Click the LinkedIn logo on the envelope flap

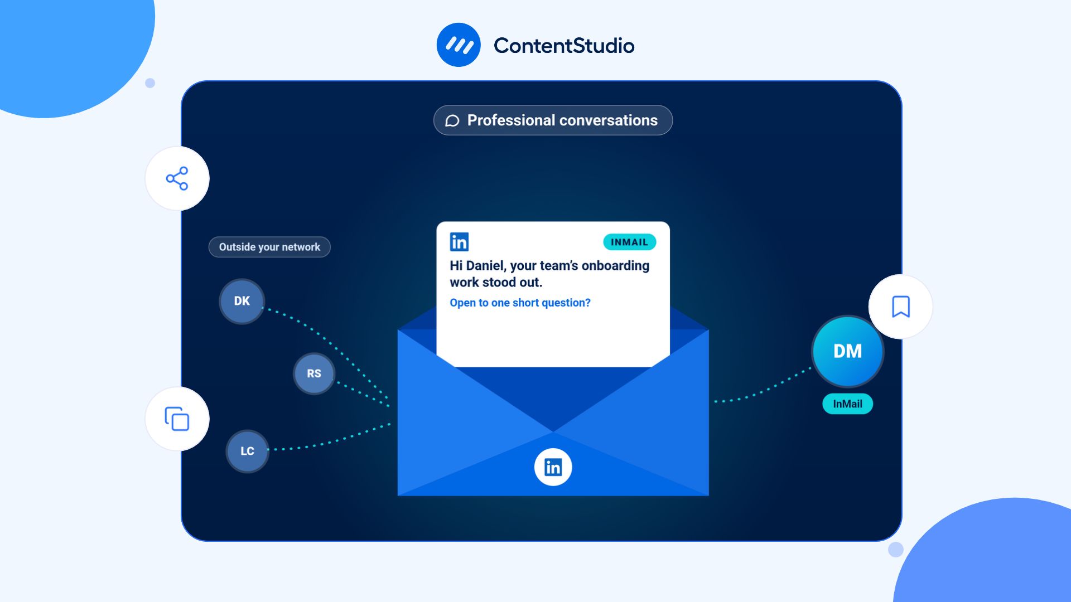pyautogui.click(x=553, y=467)
